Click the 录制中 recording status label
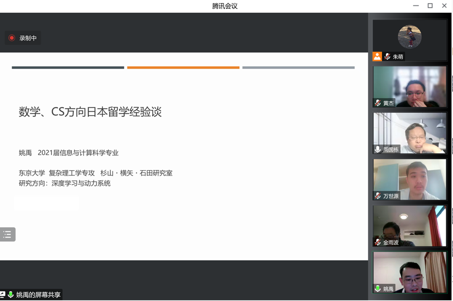Screen dimensions: 453x301 (x=28, y=38)
